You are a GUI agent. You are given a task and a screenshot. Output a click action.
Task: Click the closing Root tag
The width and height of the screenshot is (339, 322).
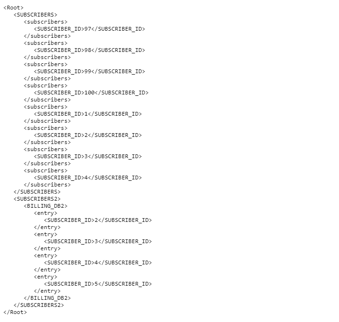[15, 312]
